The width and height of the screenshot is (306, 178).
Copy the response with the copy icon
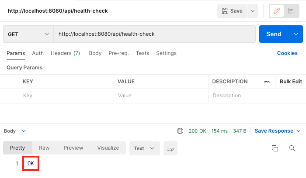pyautogui.click(x=275, y=148)
